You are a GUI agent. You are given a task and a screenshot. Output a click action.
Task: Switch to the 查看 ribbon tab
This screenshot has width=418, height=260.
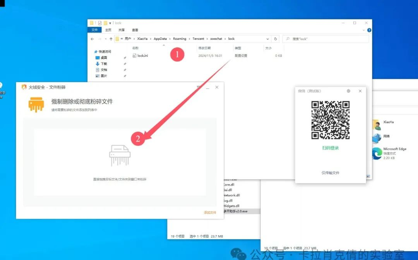pyautogui.click(x=135, y=30)
